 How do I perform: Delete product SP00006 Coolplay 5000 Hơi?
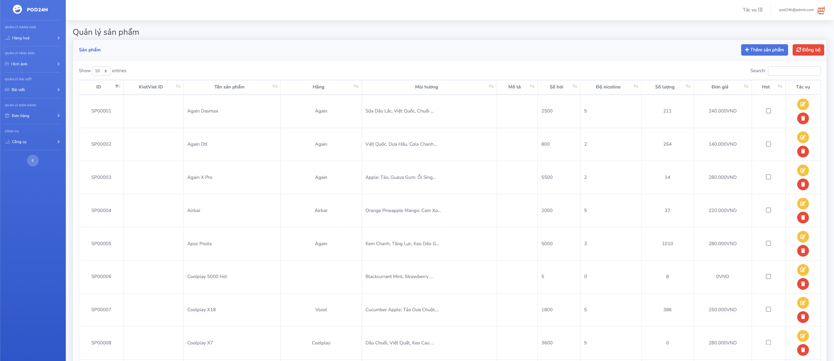click(803, 284)
